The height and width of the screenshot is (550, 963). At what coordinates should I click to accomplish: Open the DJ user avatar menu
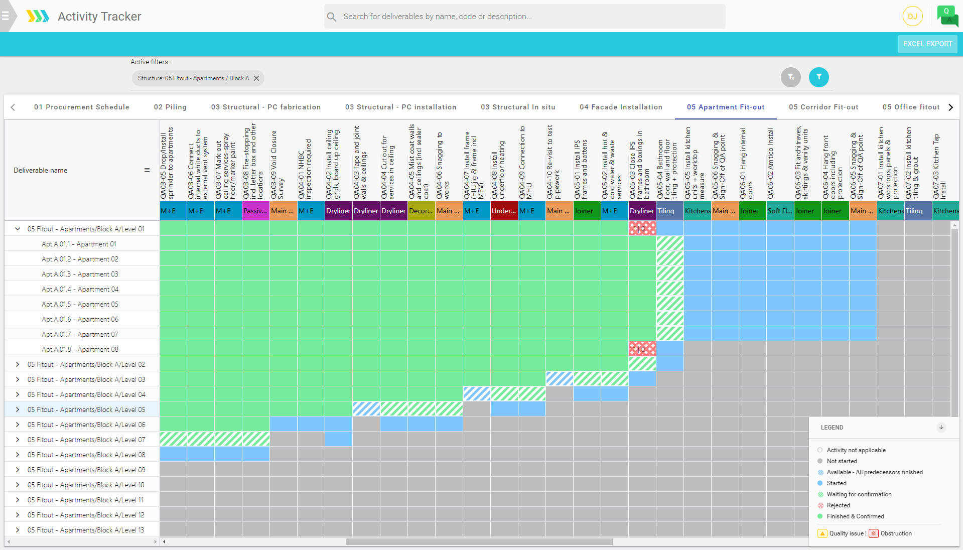pyautogui.click(x=912, y=16)
